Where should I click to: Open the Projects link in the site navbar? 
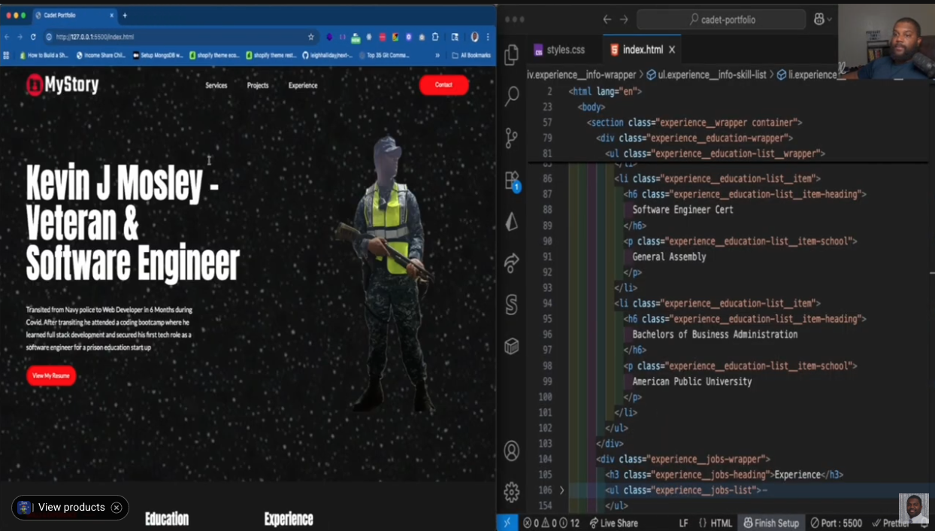(258, 85)
